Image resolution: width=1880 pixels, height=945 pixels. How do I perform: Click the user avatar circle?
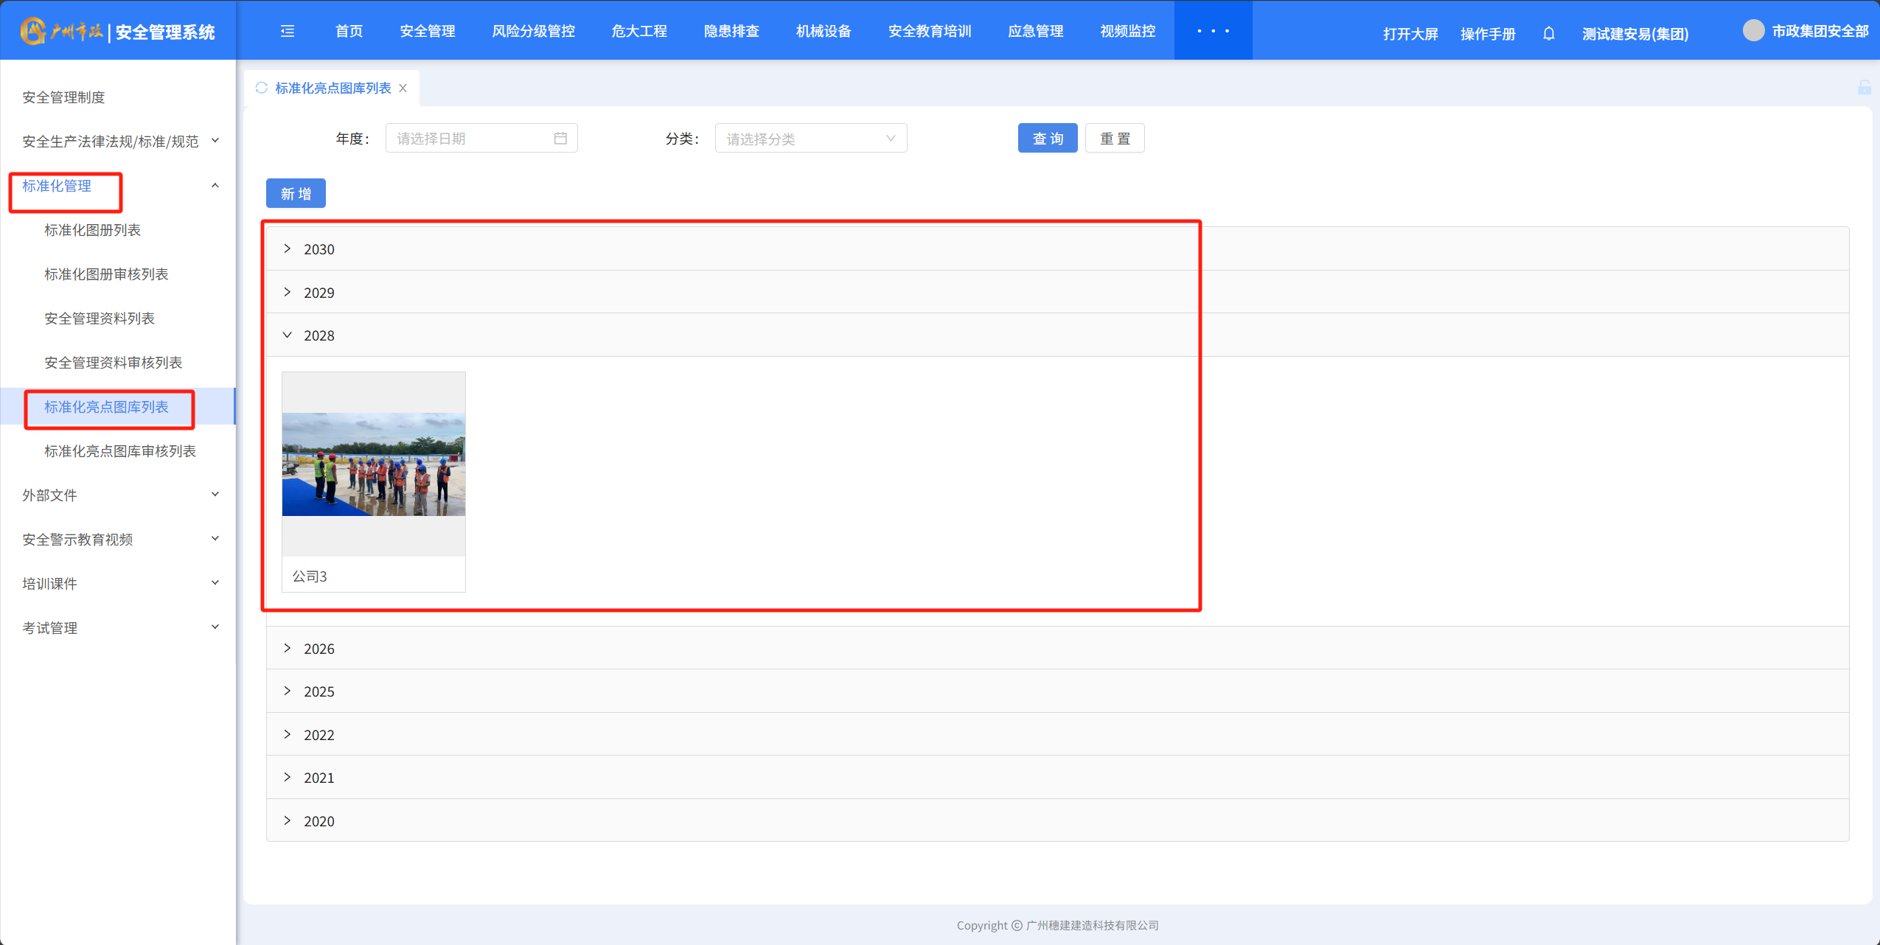point(1753,31)
